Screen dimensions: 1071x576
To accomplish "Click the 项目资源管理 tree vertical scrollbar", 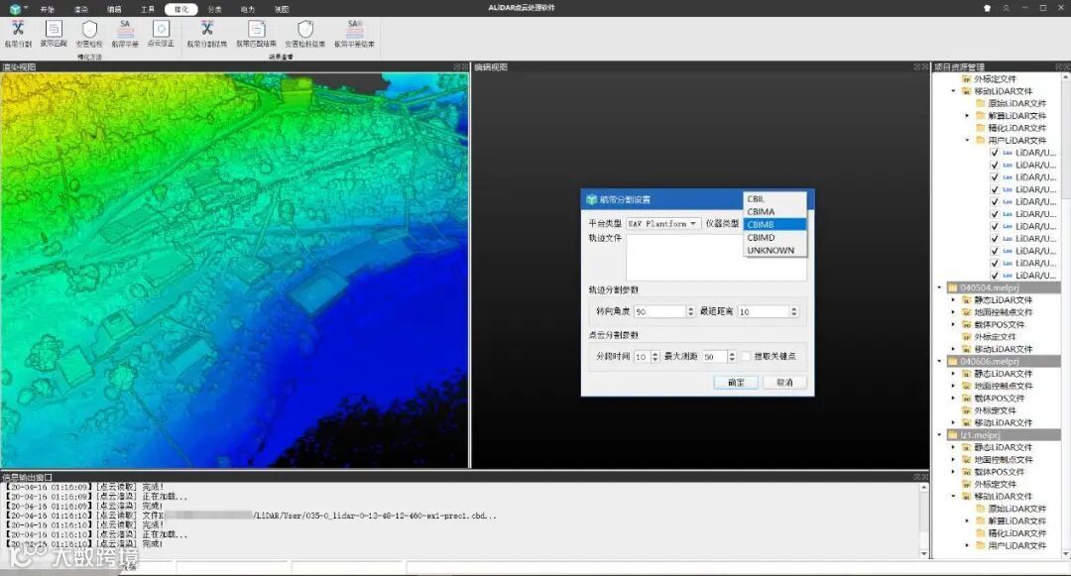I will tap(1066, 314).
